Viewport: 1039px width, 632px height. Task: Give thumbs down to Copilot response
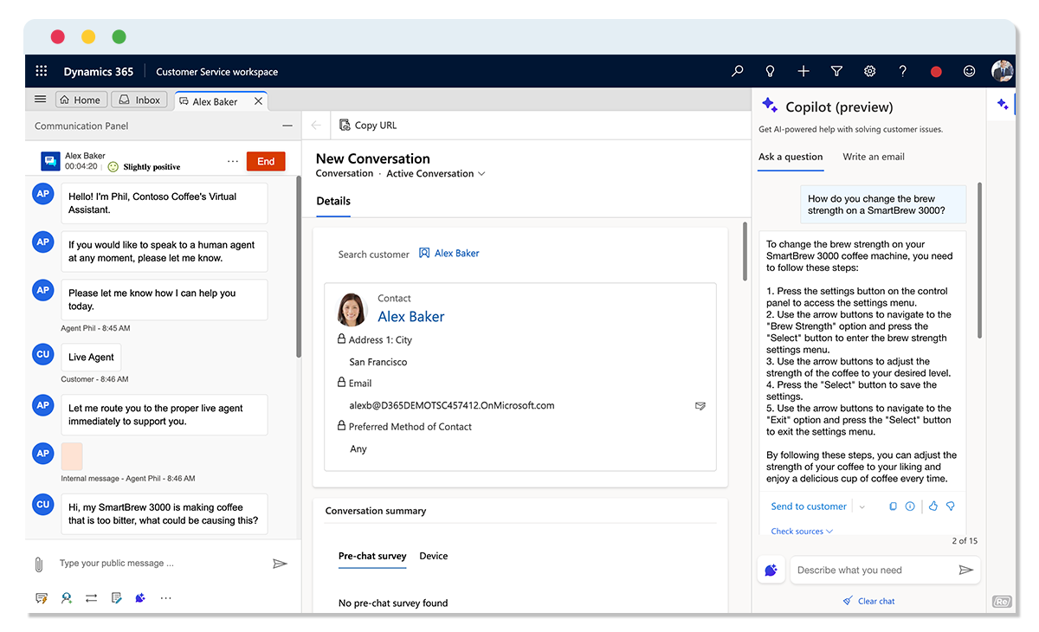click(x=950, y=506)
